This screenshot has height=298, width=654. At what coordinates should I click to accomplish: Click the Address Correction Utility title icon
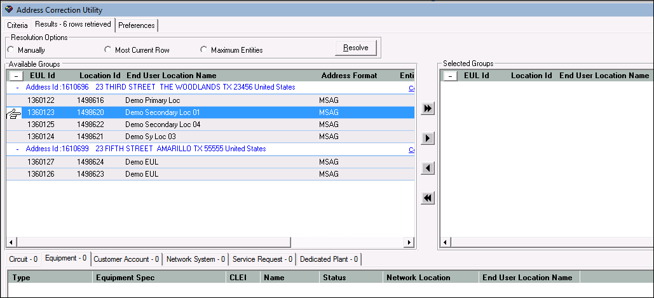[9, 10]
